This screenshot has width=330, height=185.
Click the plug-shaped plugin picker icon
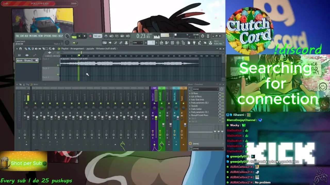point(194,43)
